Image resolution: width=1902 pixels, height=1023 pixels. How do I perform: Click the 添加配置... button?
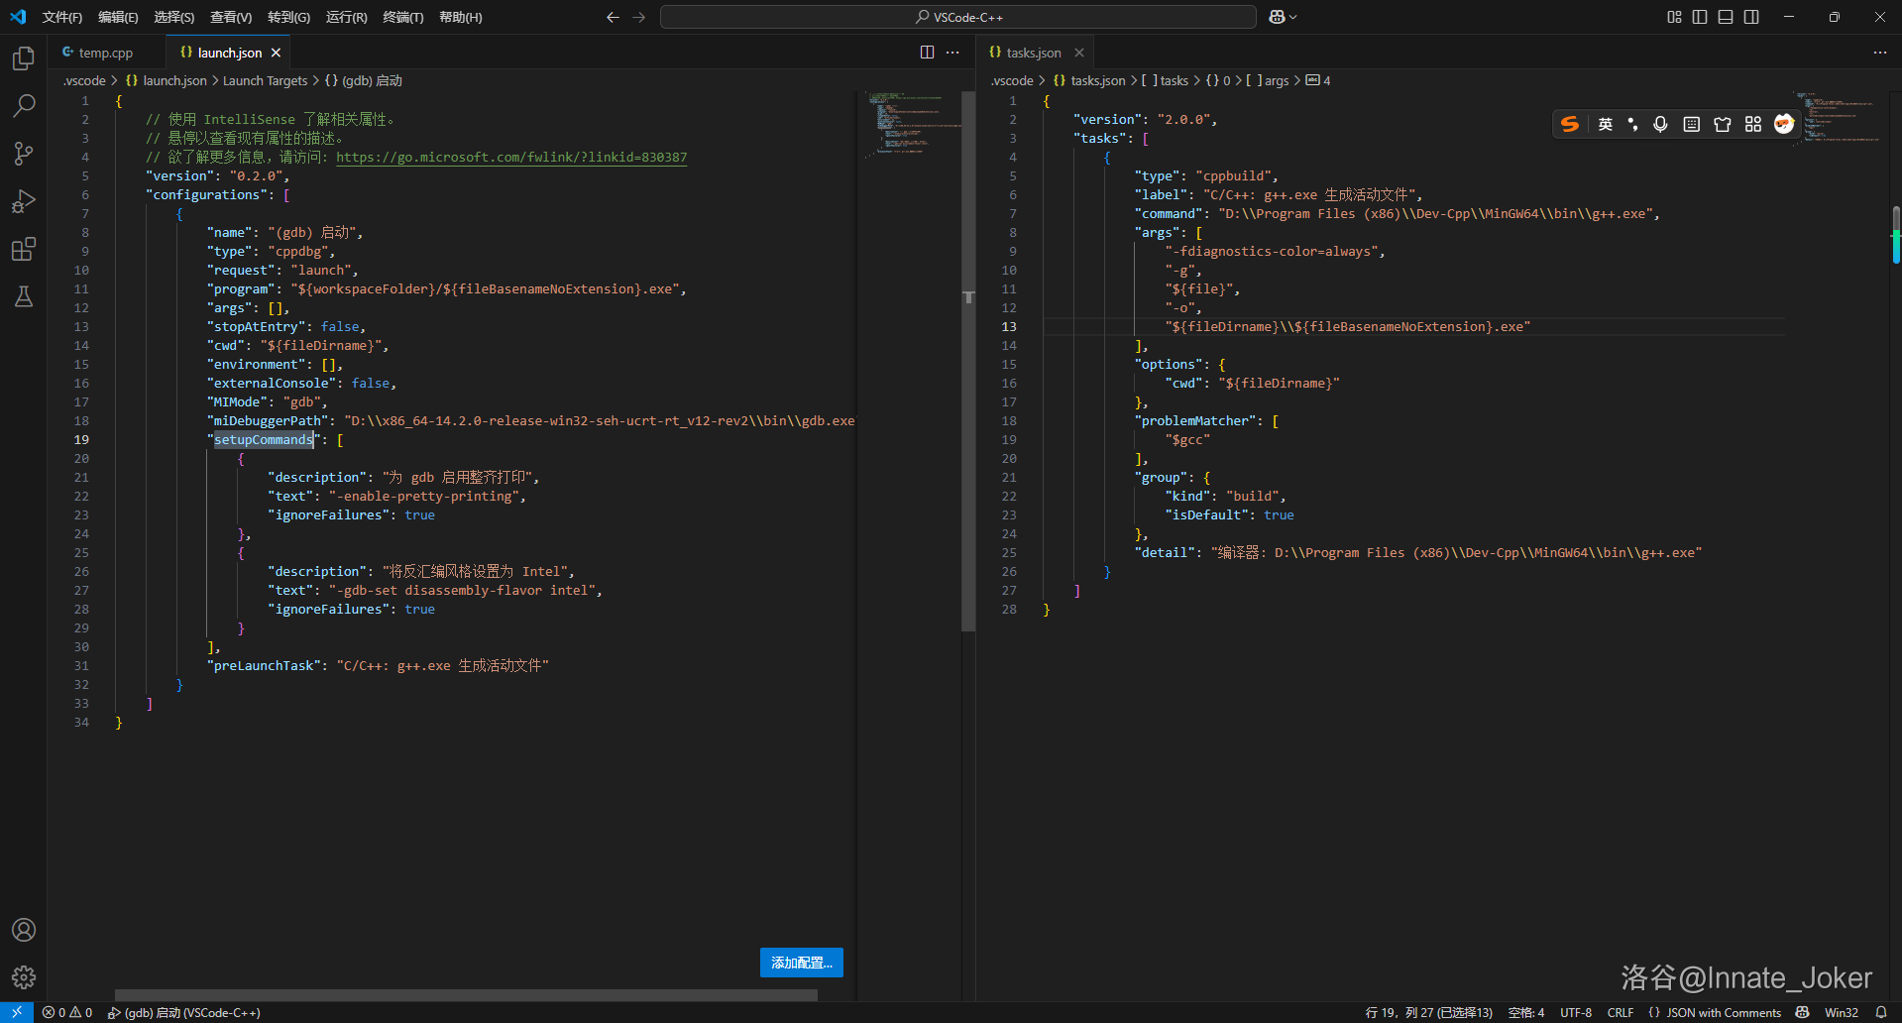coord(801,963)
